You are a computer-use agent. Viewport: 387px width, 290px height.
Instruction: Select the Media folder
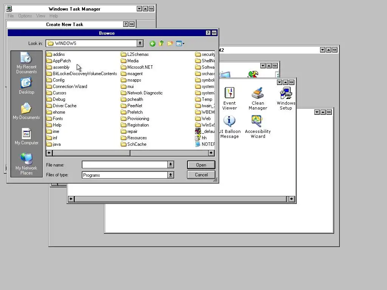[130, 61]
